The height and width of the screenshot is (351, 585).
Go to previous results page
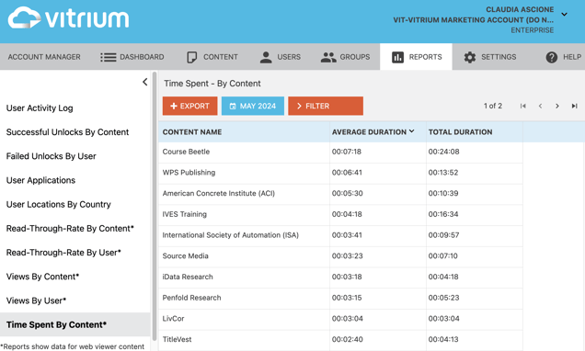[540, 107]
